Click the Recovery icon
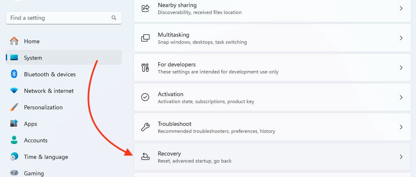The image size is (416, 177). (145, 157)
